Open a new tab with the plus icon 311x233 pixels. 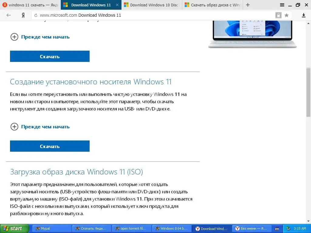click(x=248, y=5)
